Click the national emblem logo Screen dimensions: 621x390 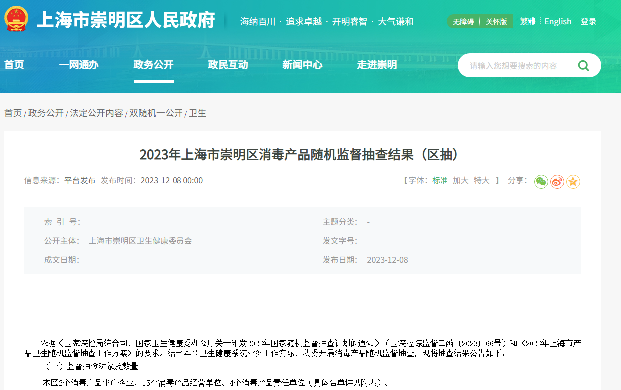click(16, 20)
